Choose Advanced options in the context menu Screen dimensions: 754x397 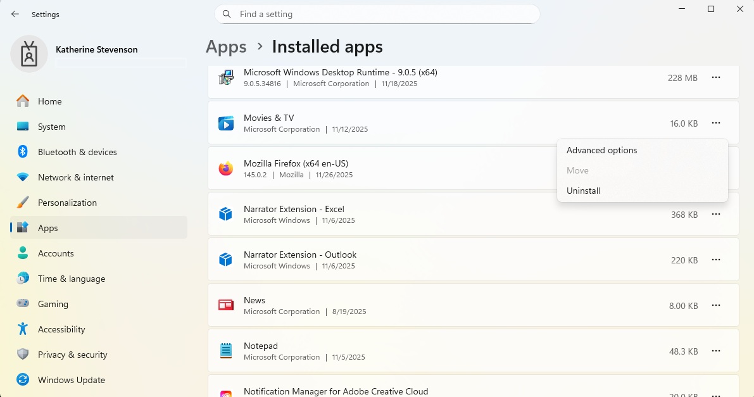[x=601, y=150]
